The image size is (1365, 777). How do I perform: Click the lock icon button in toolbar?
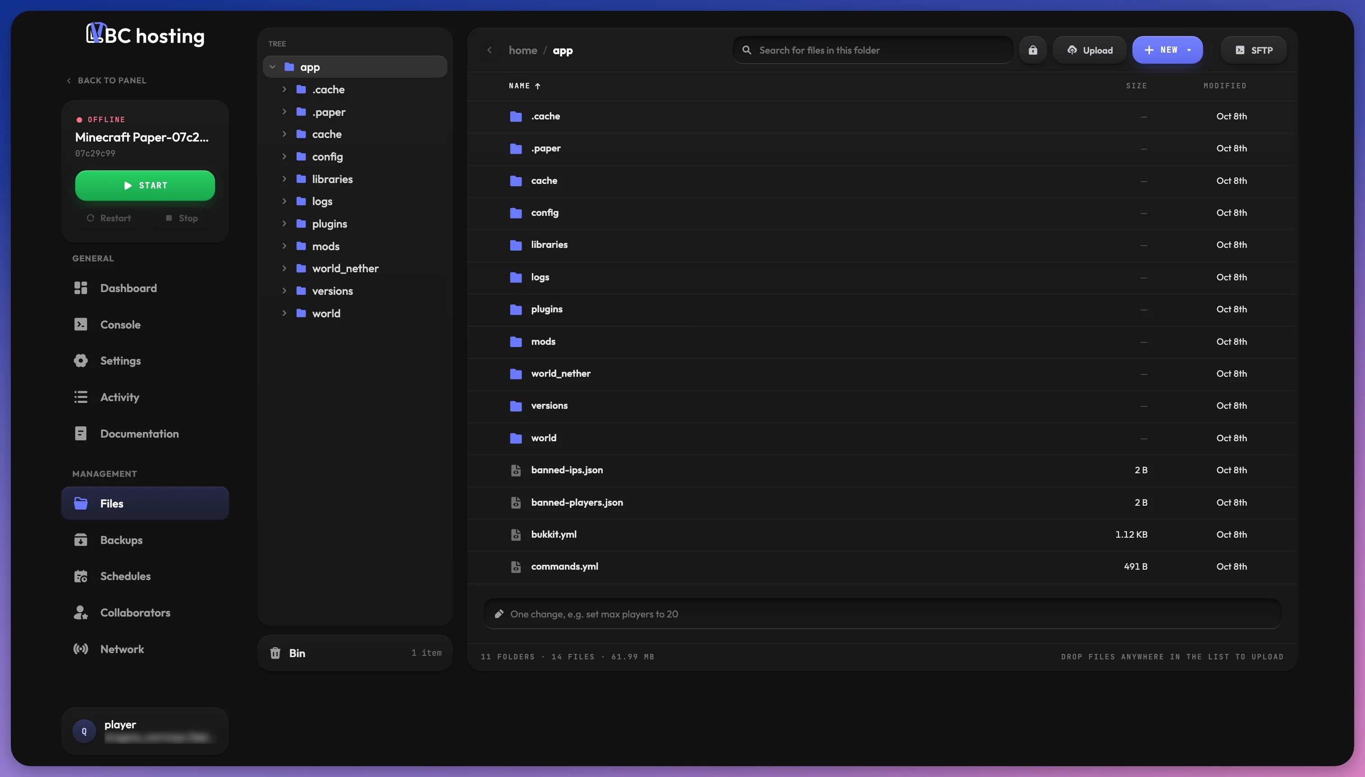click(1033, 50)
